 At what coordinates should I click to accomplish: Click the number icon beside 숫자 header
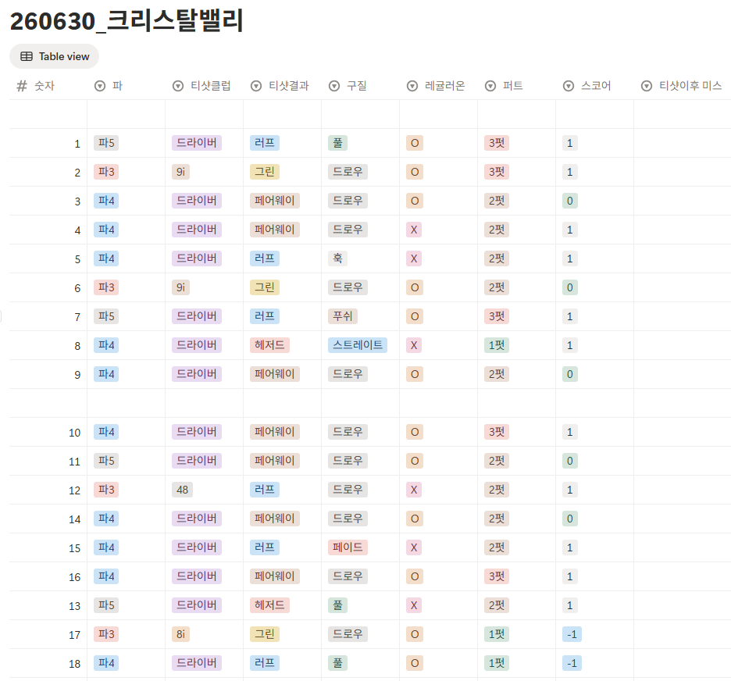coord(22,86)
